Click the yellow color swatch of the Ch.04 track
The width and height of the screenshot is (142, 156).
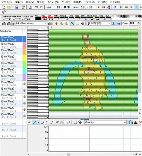click(x=25, y=58)
